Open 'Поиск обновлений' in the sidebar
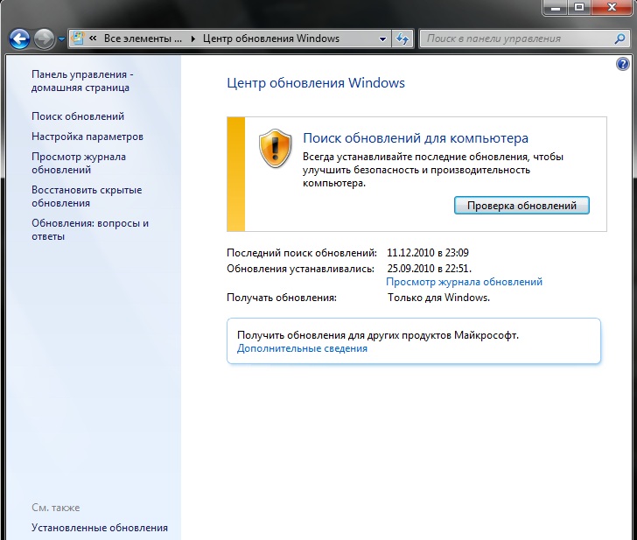This screenshot has height=540, width=637. [x=78, y=116]
